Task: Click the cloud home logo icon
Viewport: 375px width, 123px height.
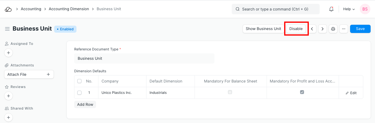Action: 8,9
